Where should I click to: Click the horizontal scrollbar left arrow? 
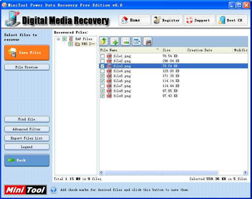(101, 173)
